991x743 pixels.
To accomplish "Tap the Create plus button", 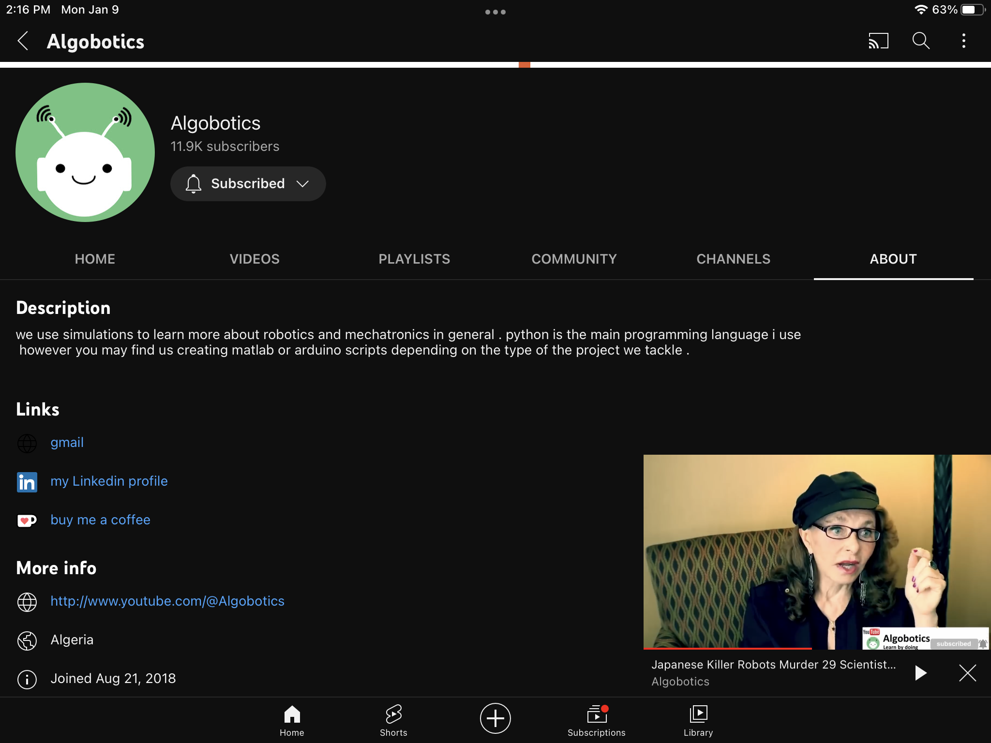I will point(495,718).
